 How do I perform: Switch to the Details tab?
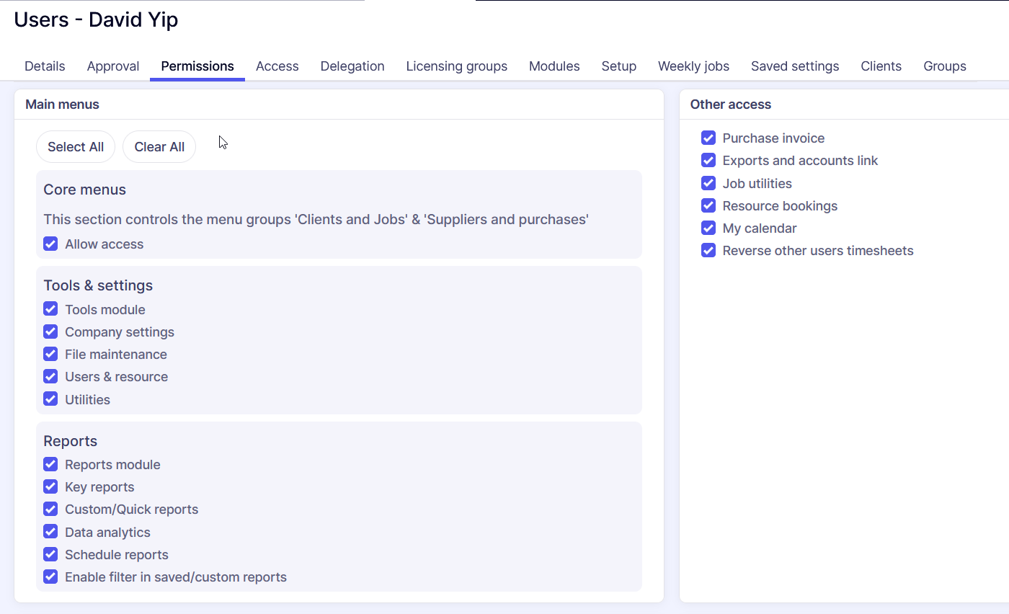coord(45,66)
